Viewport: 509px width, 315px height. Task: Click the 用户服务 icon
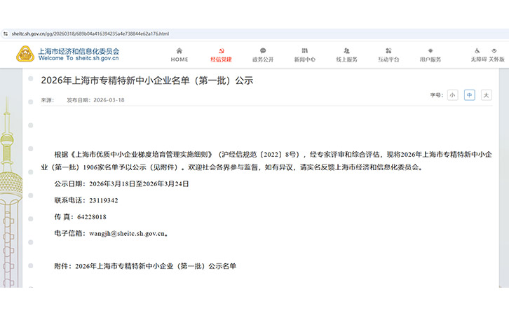point(430,50)
